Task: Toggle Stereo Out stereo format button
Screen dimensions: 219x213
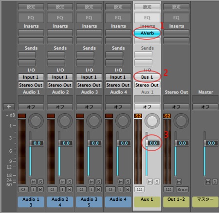Action: tap(168, 189)
